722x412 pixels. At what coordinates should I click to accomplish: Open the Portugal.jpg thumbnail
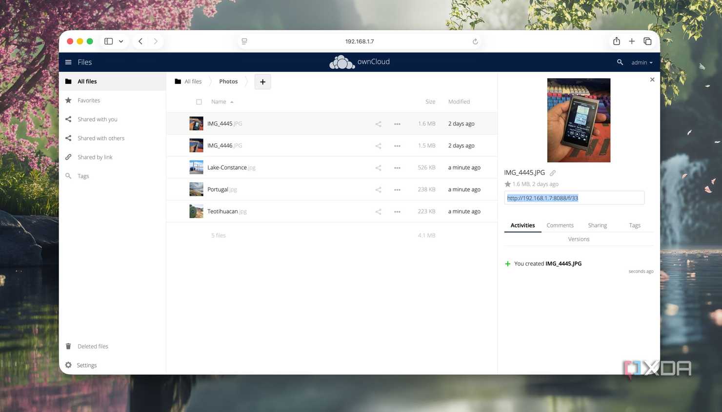point(196,189)
